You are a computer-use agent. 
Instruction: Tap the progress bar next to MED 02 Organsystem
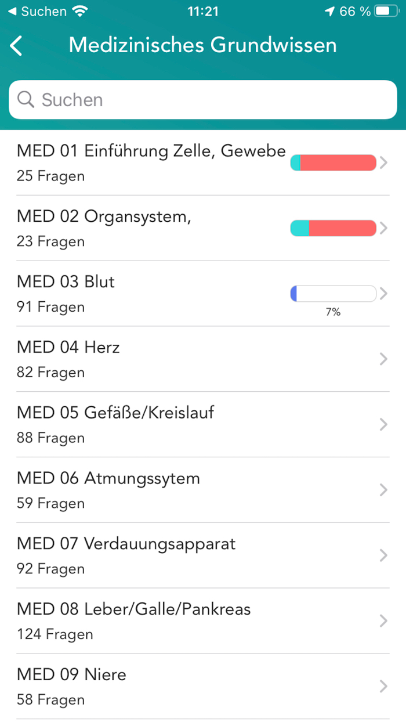(x=333, y=228)
